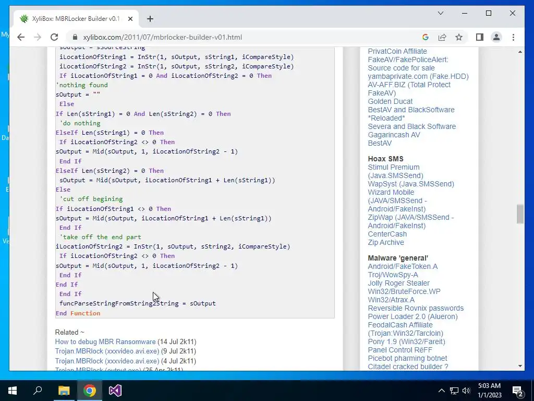Open Golden Ducat link

pyautogui.click(x=390, y=101)
